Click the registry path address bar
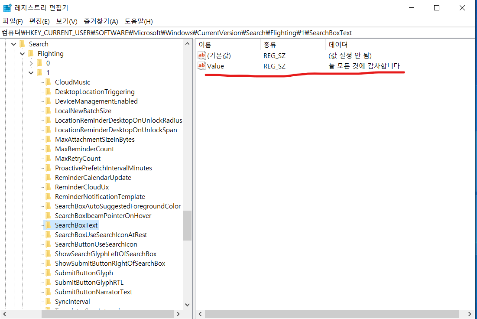 tap(237, 33)
